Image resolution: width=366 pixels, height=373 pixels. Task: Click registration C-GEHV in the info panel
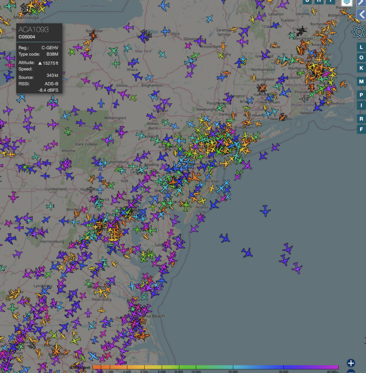click(50, 47)
